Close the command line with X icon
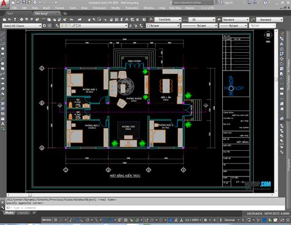 [2, 202]
